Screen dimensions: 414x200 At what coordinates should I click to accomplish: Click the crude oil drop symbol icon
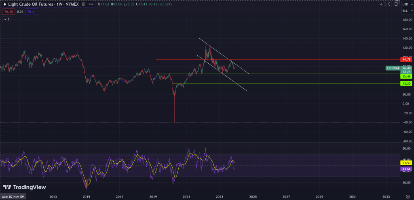point(4,4)
